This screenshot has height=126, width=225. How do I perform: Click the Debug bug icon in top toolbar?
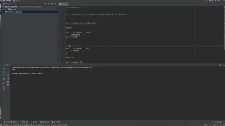coord(219,1)
